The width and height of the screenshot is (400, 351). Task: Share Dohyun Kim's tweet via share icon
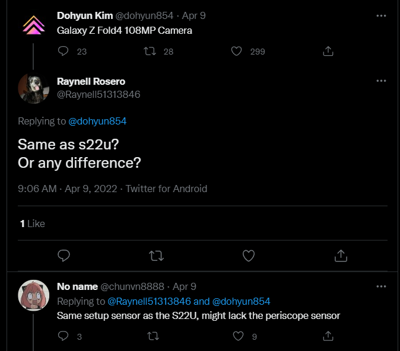[328, 52]
